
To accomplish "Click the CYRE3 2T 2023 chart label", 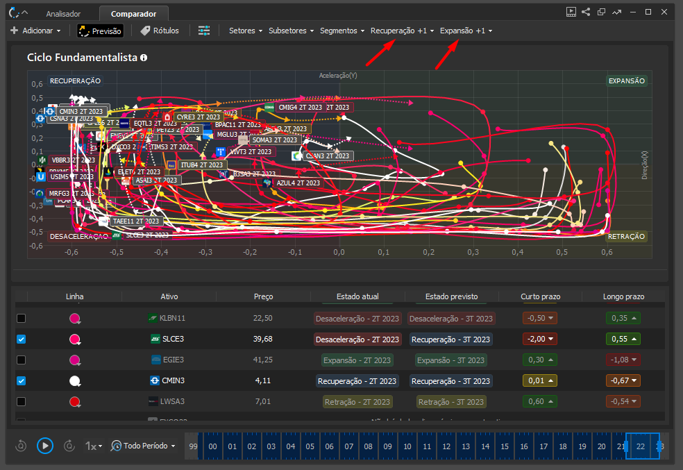I will click(x=199, y=117).
